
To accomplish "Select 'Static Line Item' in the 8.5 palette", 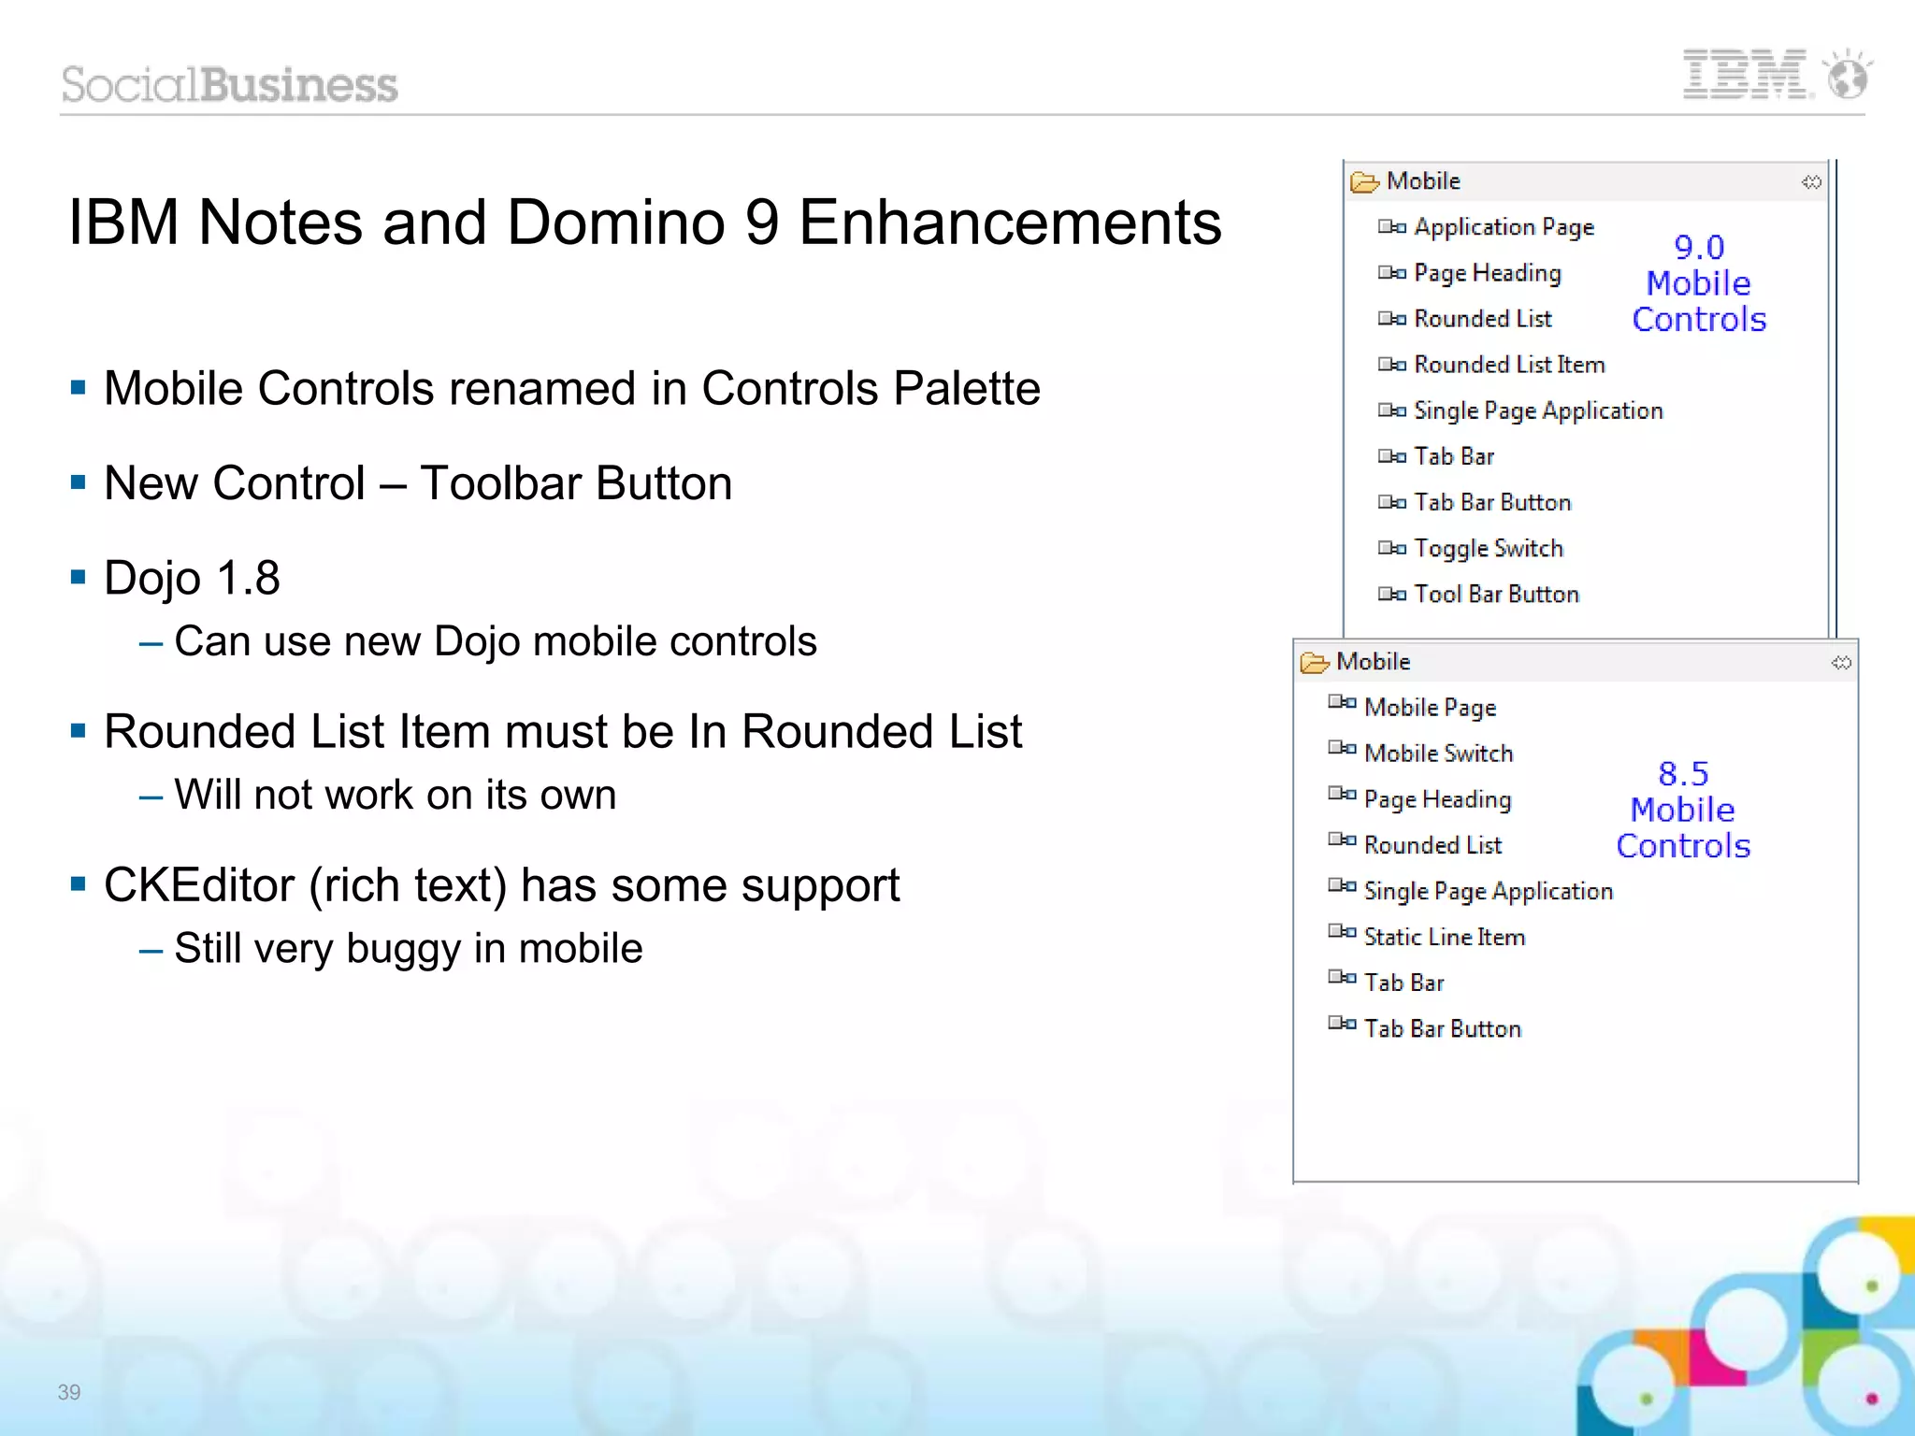I will 1445,937.
